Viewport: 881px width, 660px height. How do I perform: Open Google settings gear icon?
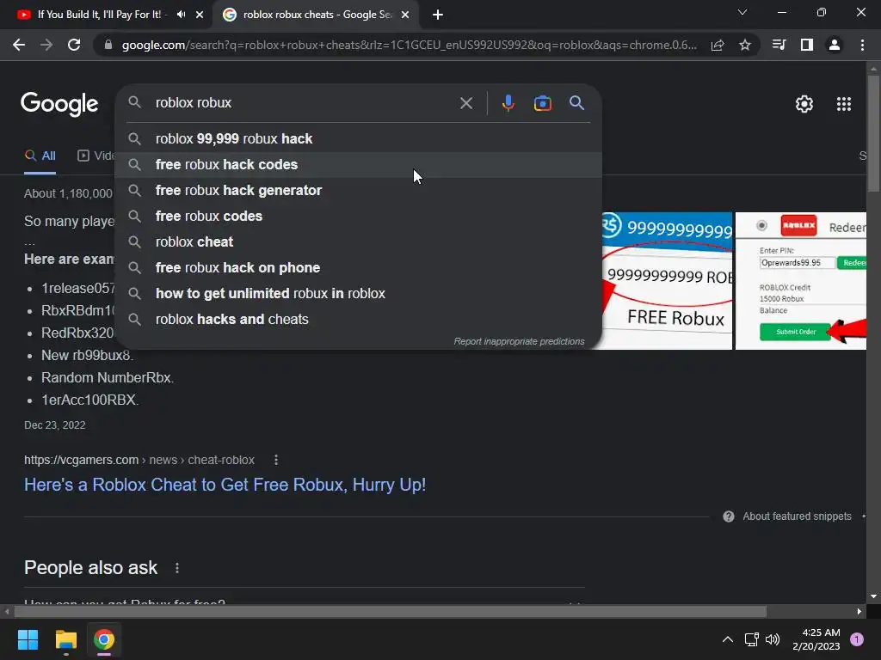click(804, 104)
